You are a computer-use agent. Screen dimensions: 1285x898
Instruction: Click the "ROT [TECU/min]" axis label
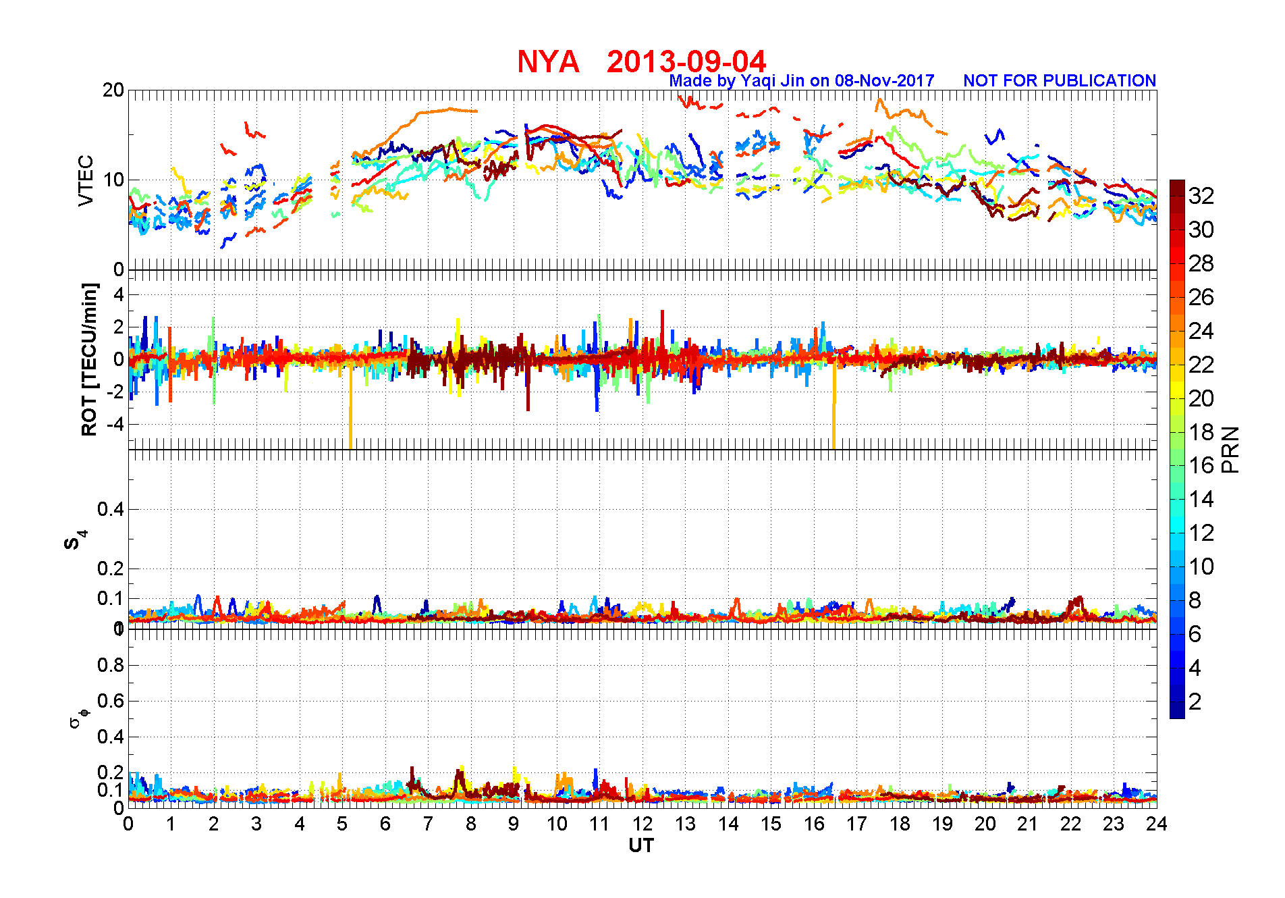(89, 360)
